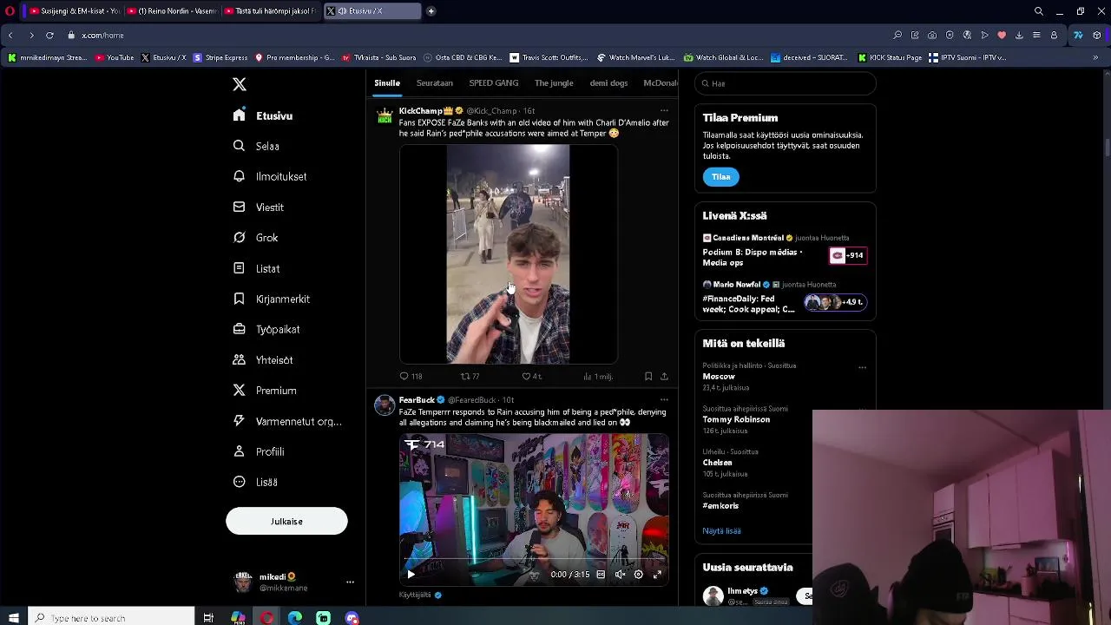The height and width of the screenshot is (625, 1111).
Task: Open Työpaikat jobs page
Action: [x=266, y=329]
